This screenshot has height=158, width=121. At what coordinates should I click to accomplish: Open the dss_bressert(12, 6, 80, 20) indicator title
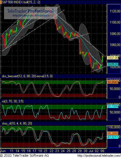[27, 76]
